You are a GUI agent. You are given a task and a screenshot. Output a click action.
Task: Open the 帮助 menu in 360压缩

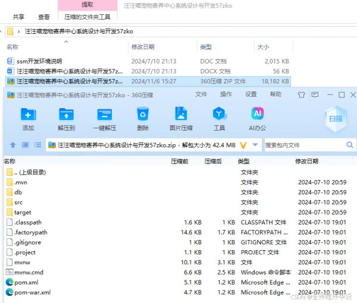tap(275, 94)
